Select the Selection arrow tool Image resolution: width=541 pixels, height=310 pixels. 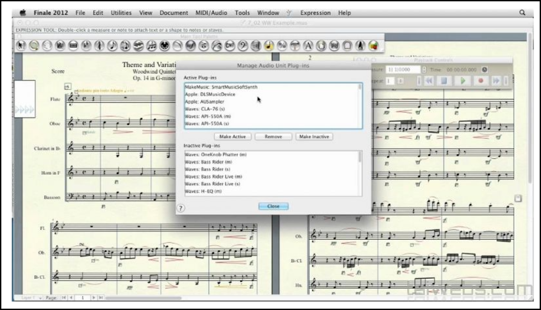point(21,46)
